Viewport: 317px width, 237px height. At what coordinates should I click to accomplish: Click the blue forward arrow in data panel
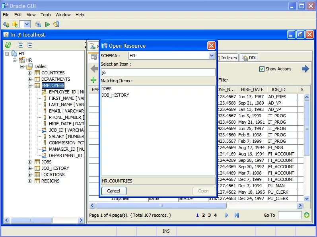(x=305, y=69)
